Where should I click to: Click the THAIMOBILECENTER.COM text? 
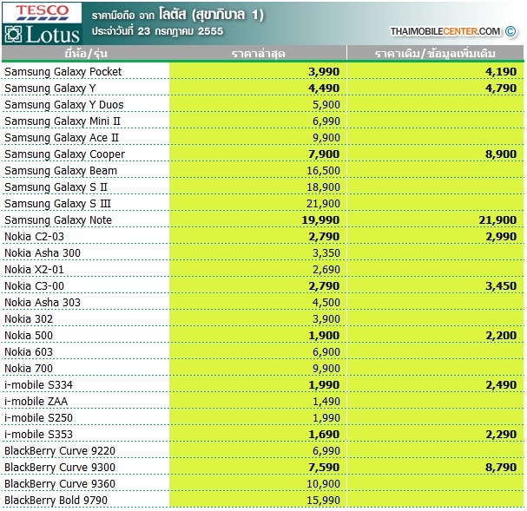tap(445, 31)
